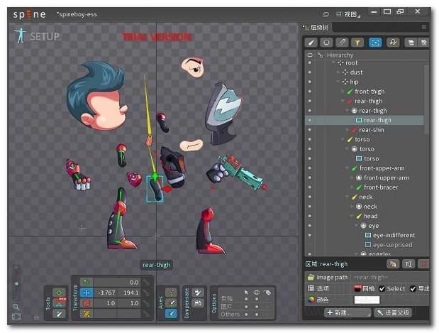Expand the rear-shin bone node
439x333 pixels.
(x=348, y=130)
